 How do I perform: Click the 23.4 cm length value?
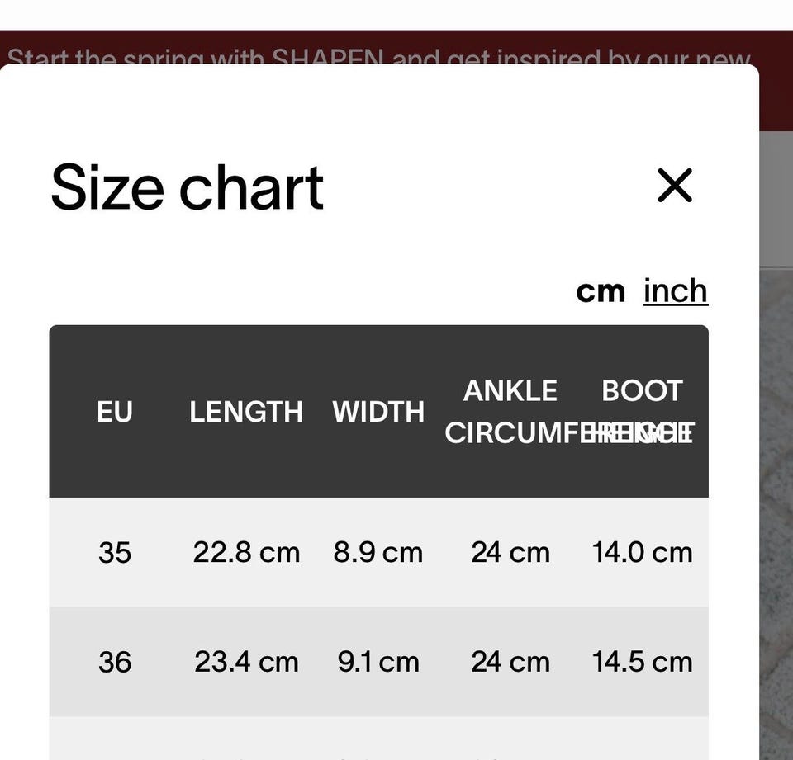pyautogui.click(x=246, y=662)
